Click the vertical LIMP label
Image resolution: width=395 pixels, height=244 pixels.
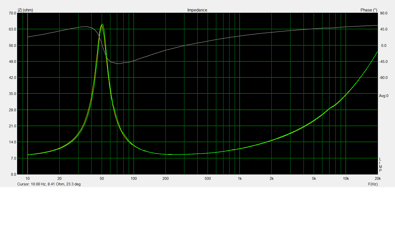(380, 165)
